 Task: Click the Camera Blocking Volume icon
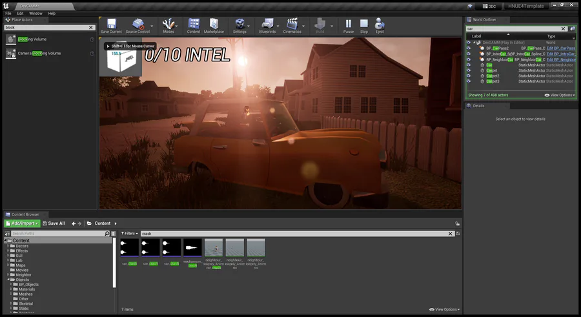pos(11,54)
